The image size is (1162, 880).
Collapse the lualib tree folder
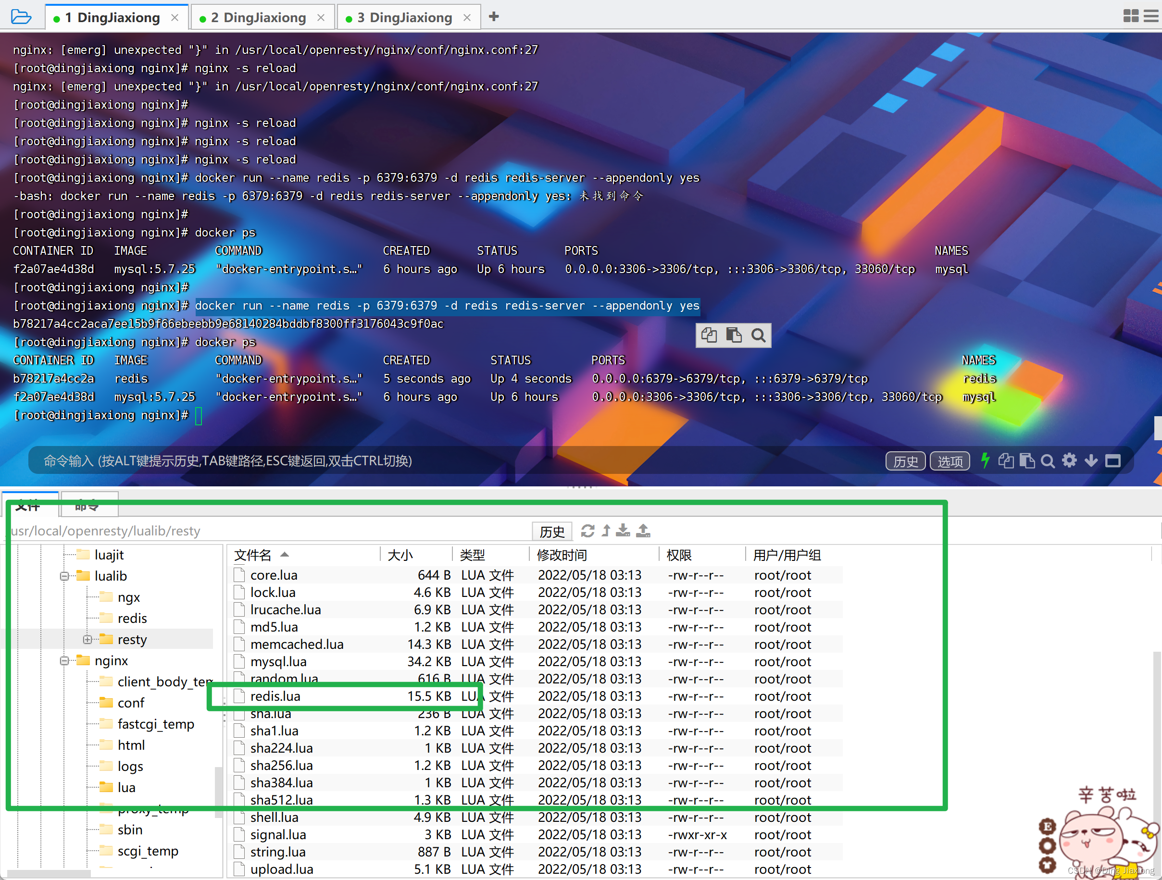coord(64,576)
